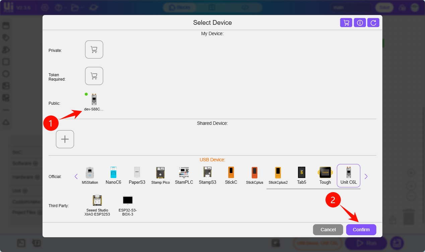The width and height of the screenshot is (425, 252).
Task: Add a shared device with plus button
Action: (65, 139)
